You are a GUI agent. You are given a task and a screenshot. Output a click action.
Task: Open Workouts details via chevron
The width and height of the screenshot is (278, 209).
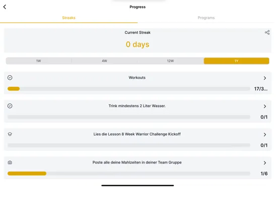265,78
